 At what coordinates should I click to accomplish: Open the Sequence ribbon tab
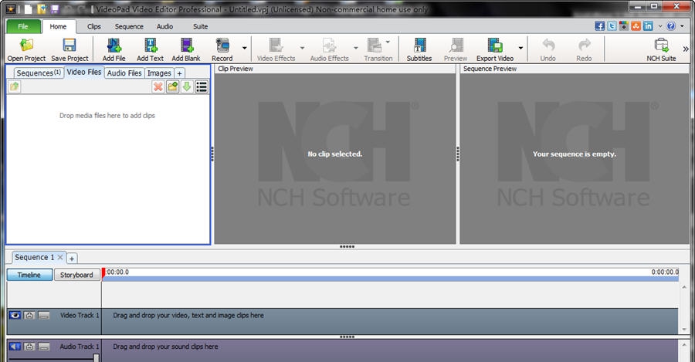(129, 26)
